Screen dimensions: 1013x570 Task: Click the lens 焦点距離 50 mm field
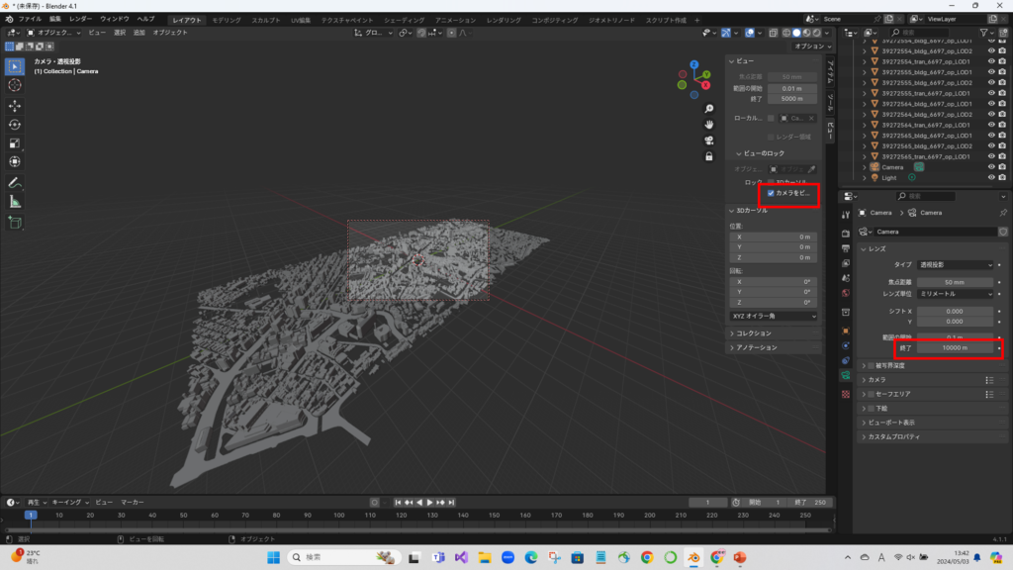(x=955, y=282)
